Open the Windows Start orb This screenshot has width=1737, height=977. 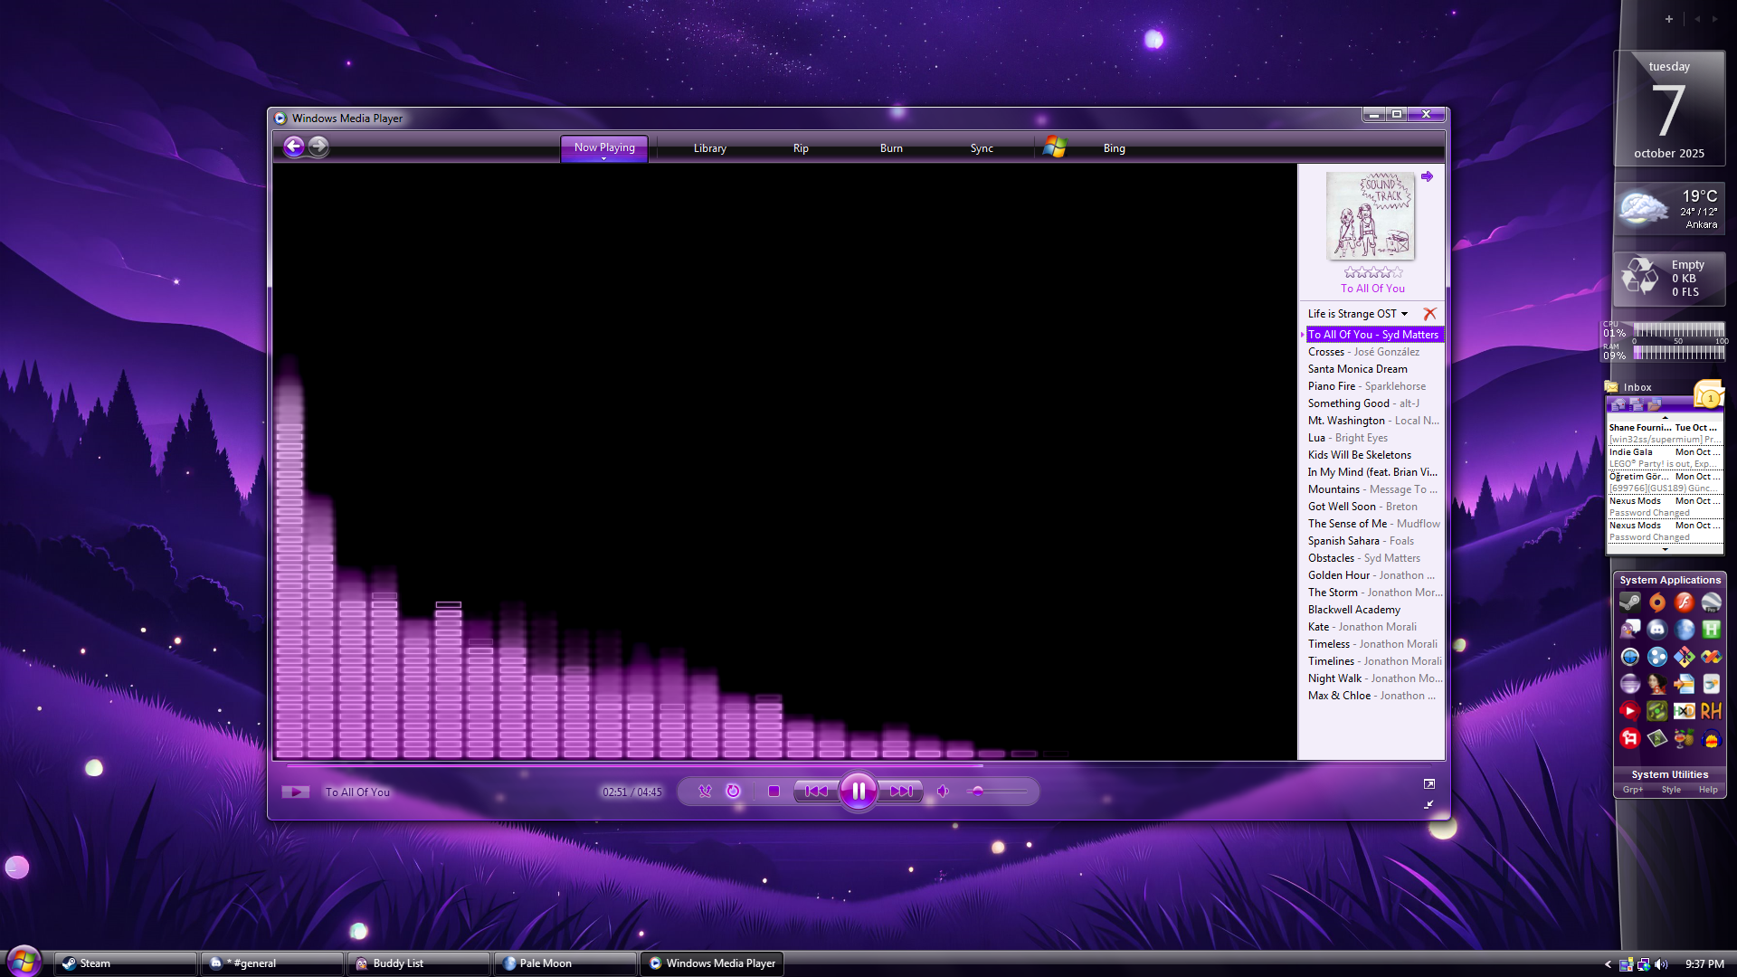coord(24,961)
